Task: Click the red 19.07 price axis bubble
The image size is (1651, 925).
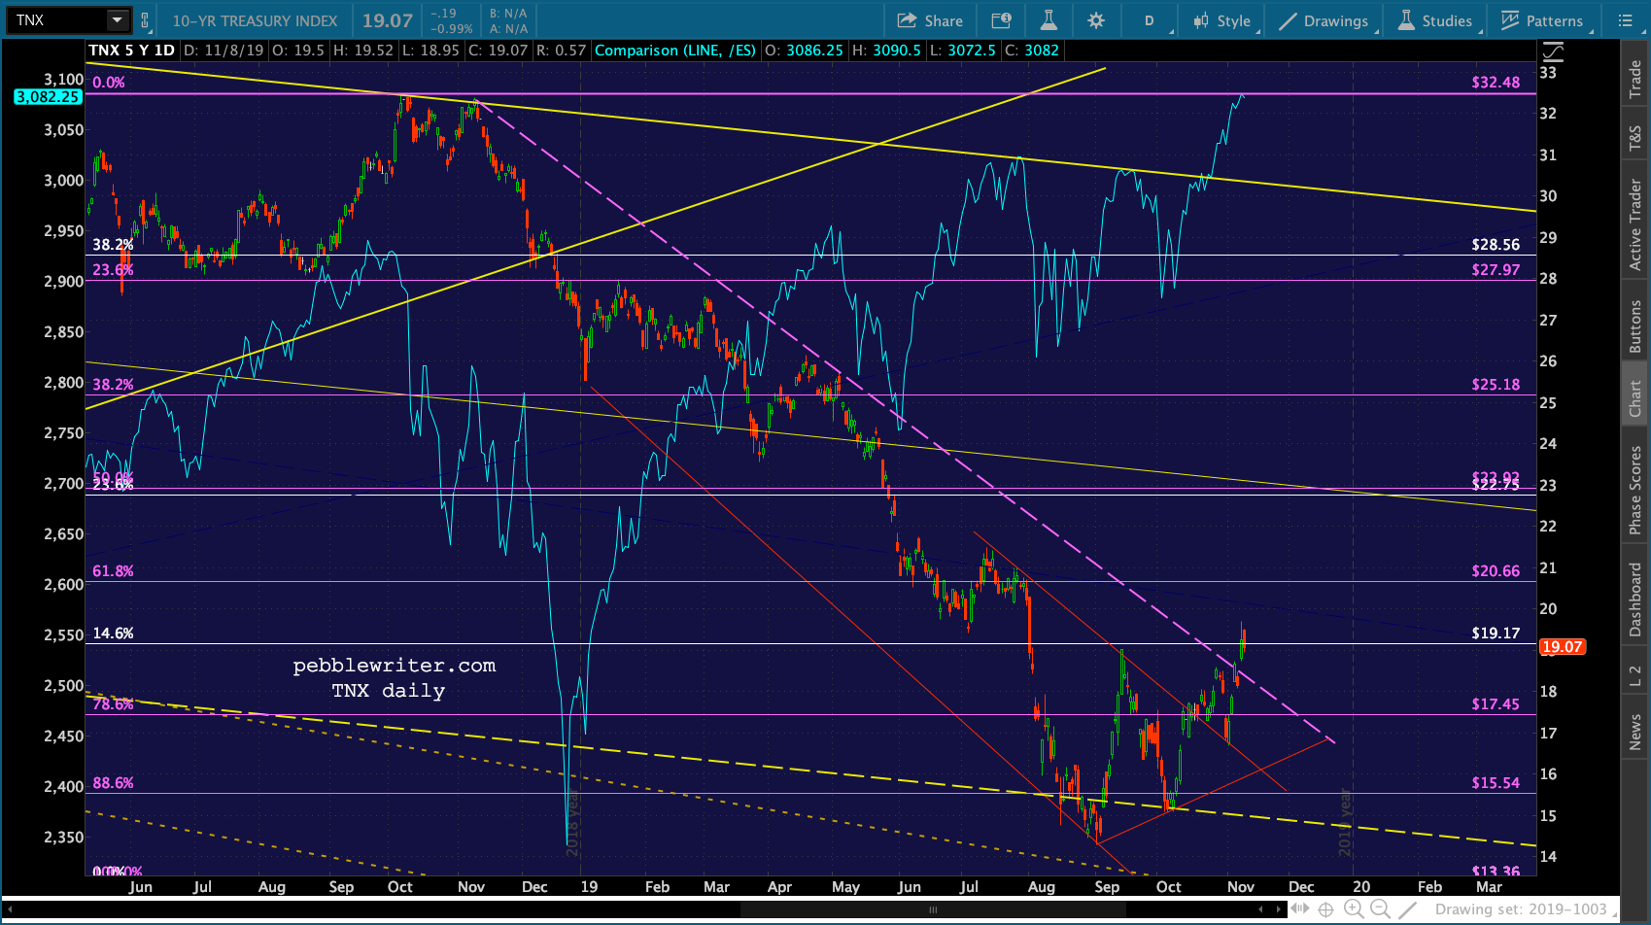Action: pos(1563,646)
